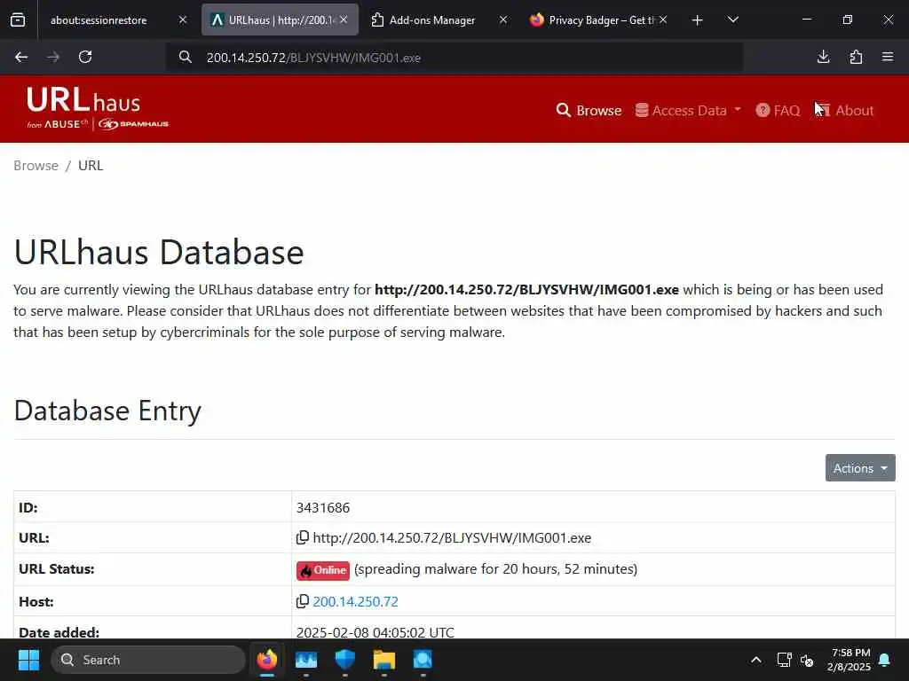This screenshot has height=681, width=909.
Task: Click the URLhaus Database heading
Action: click(x=159, y=252)
